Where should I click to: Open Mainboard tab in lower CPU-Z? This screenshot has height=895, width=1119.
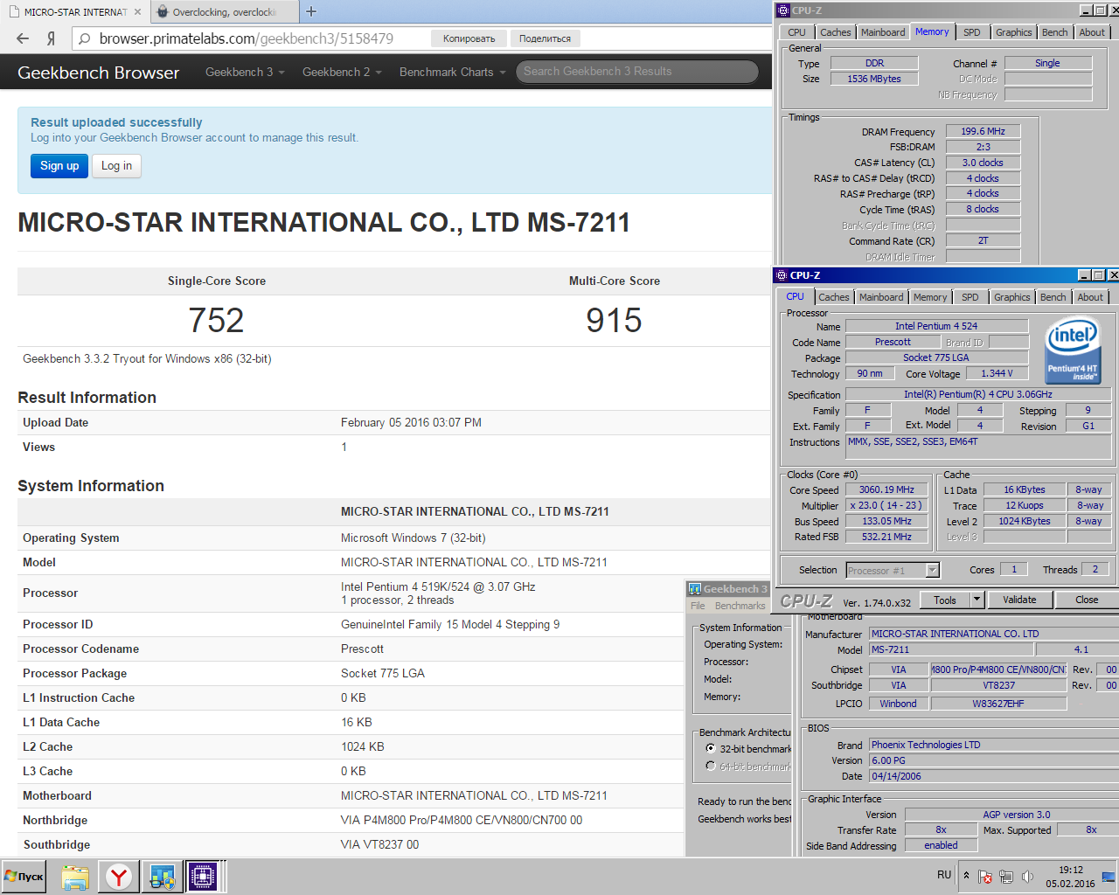[x=881, y=297]
